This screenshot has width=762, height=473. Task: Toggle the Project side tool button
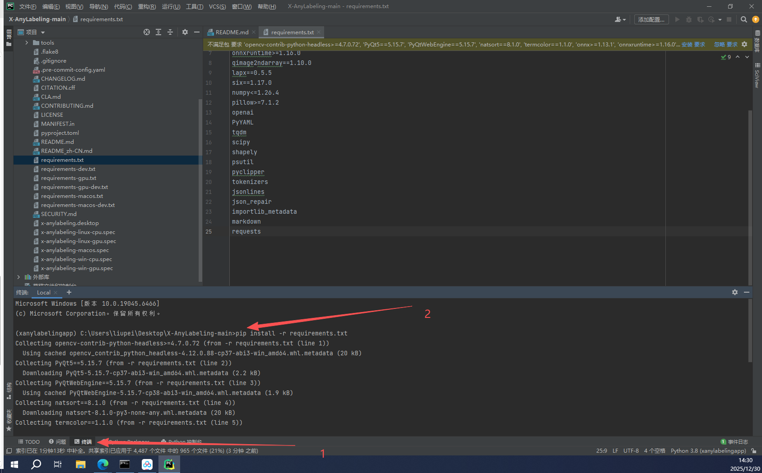[9, 38]
